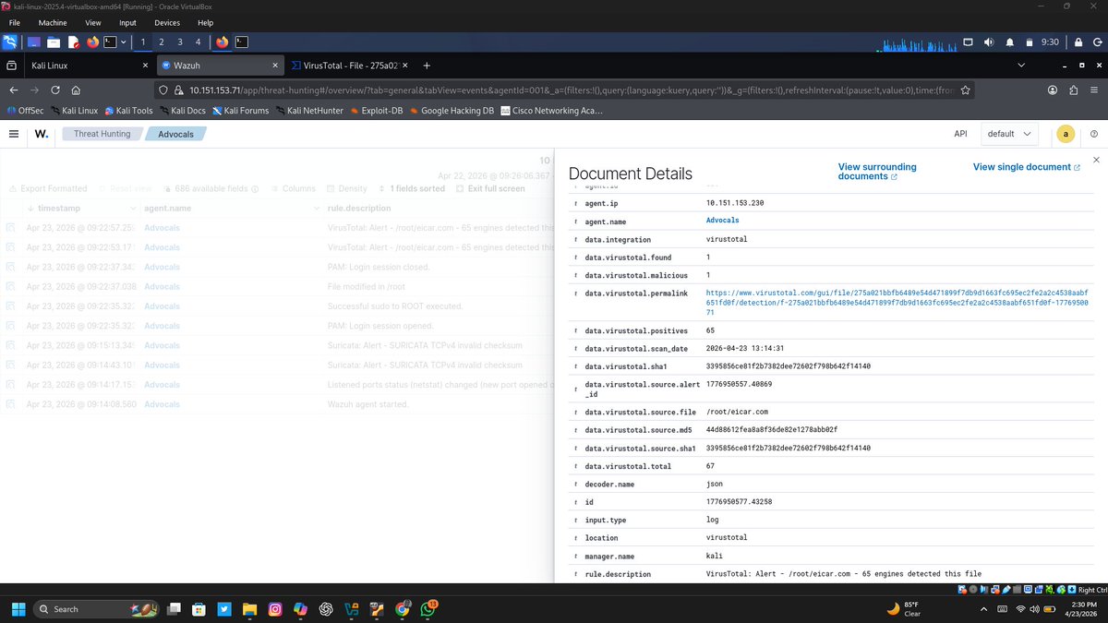Screen dimensions: 1108x623
Task: Open the Kali NetHunter bookmark
Action: click(308, 110)
